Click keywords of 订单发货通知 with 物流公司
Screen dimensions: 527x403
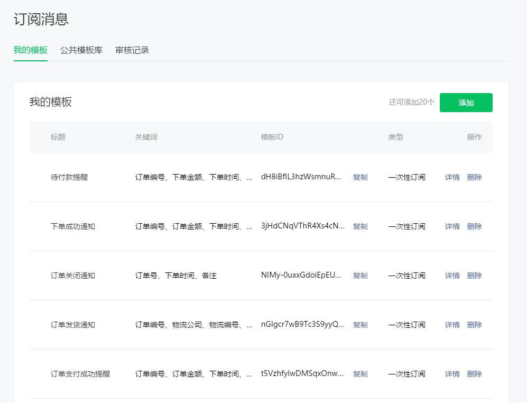coord(193,325)
